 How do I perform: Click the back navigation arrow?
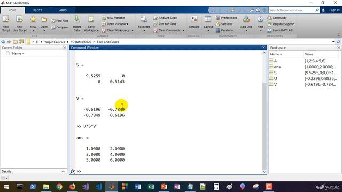[3, 42]
